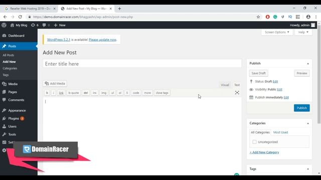Edit the Visibility setting
This screenshot has height=180, width=321.
click(x=280, y=89)
